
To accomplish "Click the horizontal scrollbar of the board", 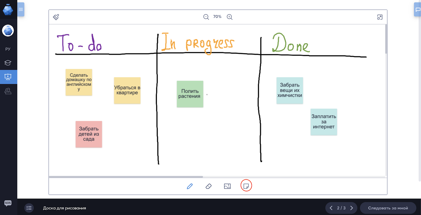I will click(126, 177).
